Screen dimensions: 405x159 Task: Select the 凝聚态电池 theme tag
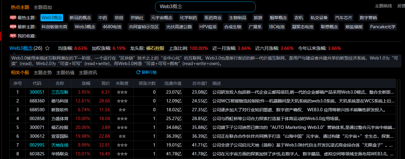pos(303,27)
